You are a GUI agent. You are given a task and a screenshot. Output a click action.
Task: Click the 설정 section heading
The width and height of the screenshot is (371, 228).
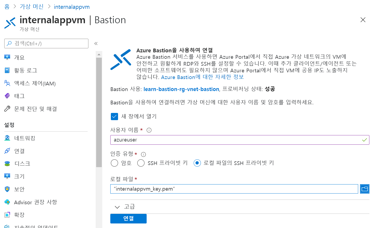coord(9,125)
